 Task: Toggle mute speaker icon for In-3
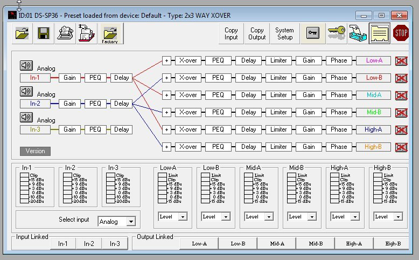tap(26, 117)
